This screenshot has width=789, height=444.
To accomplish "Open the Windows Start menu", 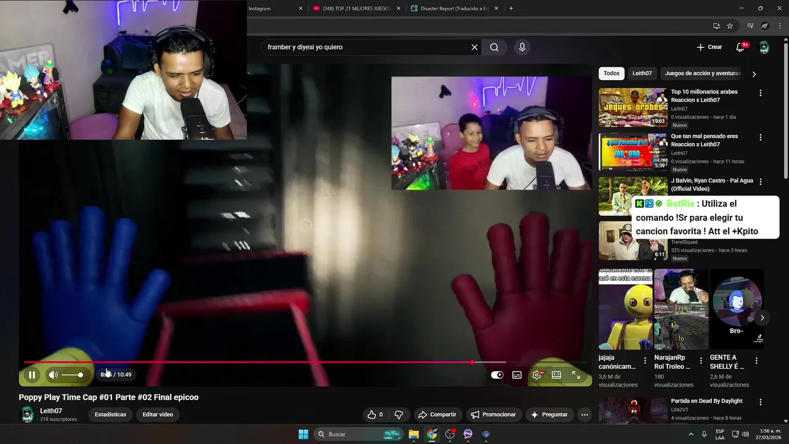I will click(x=303, y=434).
